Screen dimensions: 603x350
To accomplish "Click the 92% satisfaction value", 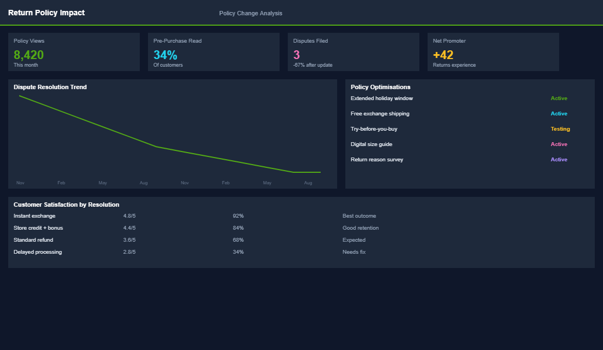I will [237, 215].
